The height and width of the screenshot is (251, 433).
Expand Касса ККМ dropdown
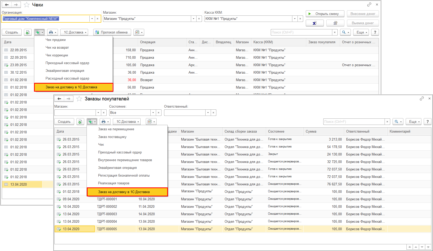click(x=295, y=19)
